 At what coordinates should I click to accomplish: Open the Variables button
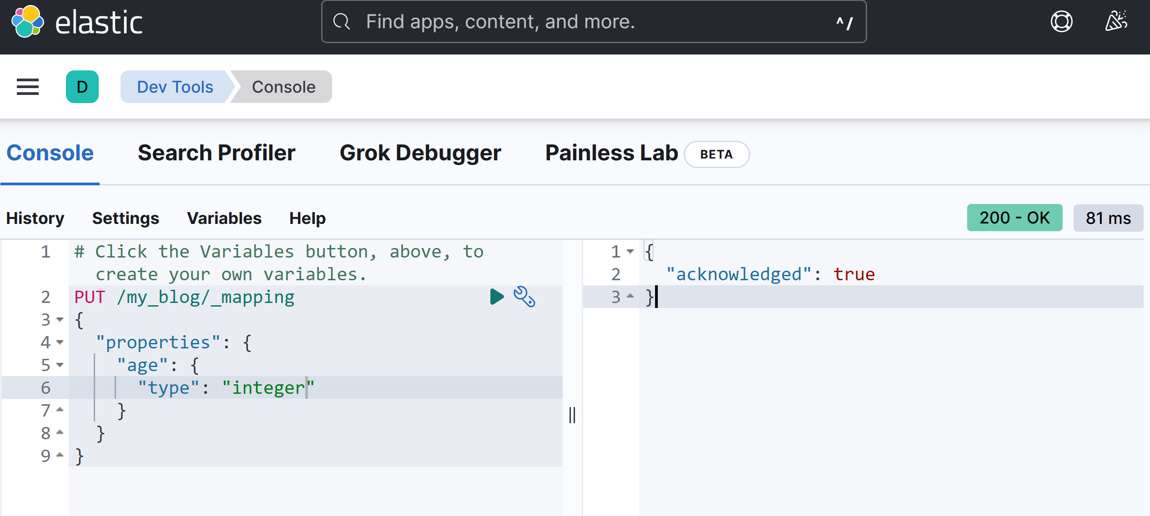coord(224,218)
